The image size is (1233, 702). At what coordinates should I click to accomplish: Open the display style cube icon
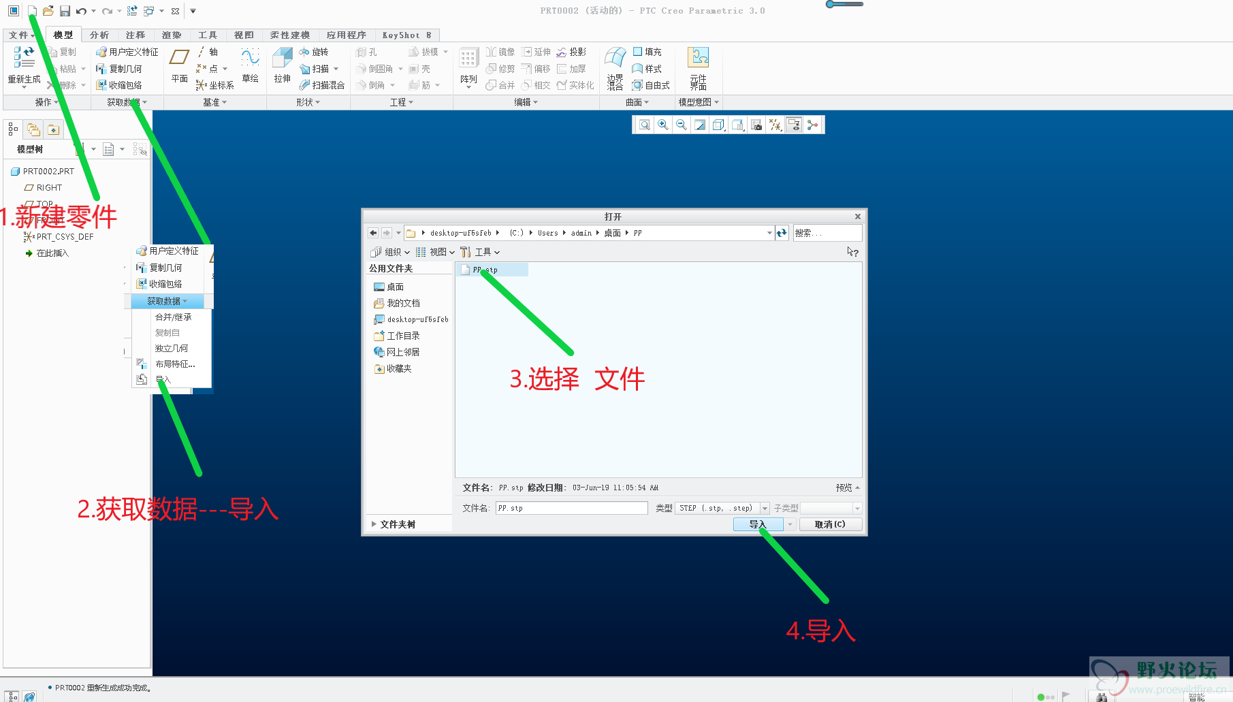[718, 125]
